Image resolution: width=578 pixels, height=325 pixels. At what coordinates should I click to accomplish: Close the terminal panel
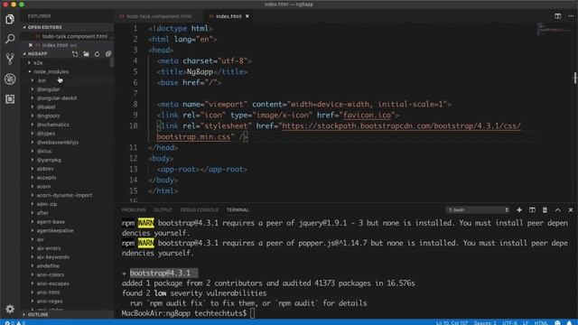[x=571, y=210]
